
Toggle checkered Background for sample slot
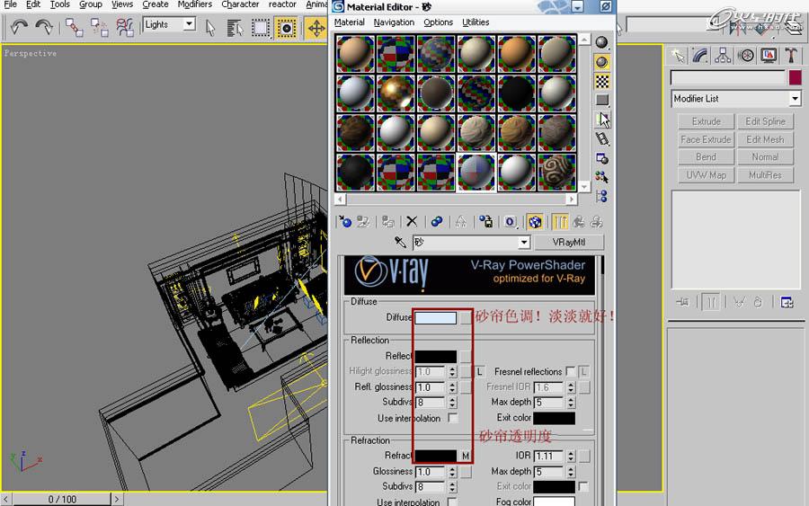pyautogui.click(x=601, y=82)
